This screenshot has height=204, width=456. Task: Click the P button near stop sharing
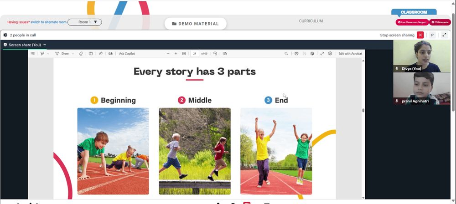[432, 35]
